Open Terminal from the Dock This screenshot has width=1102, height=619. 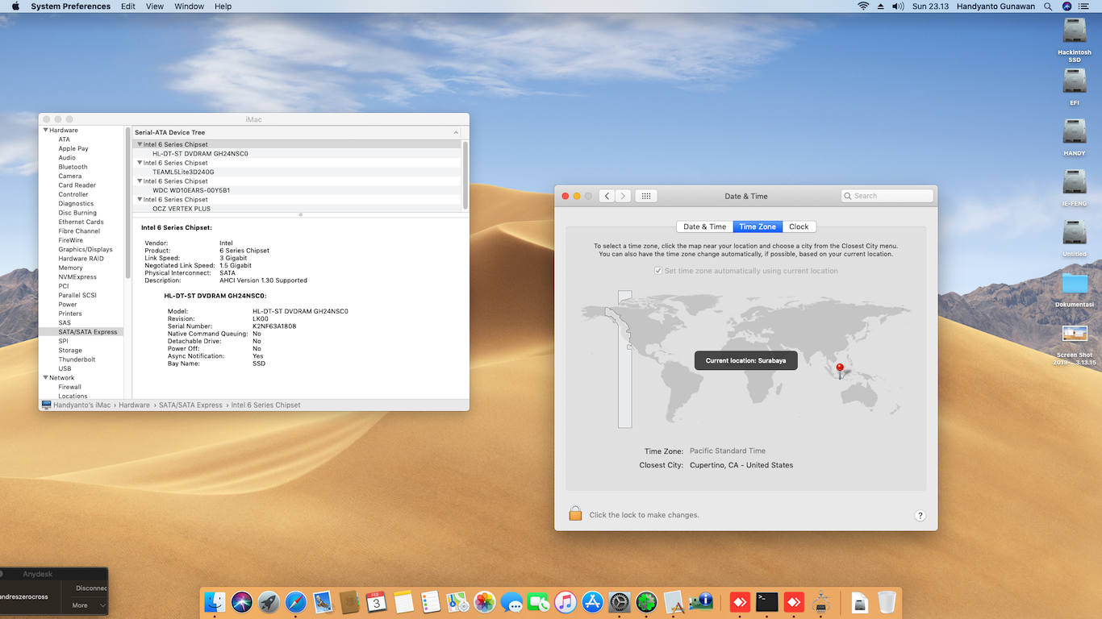766,601
